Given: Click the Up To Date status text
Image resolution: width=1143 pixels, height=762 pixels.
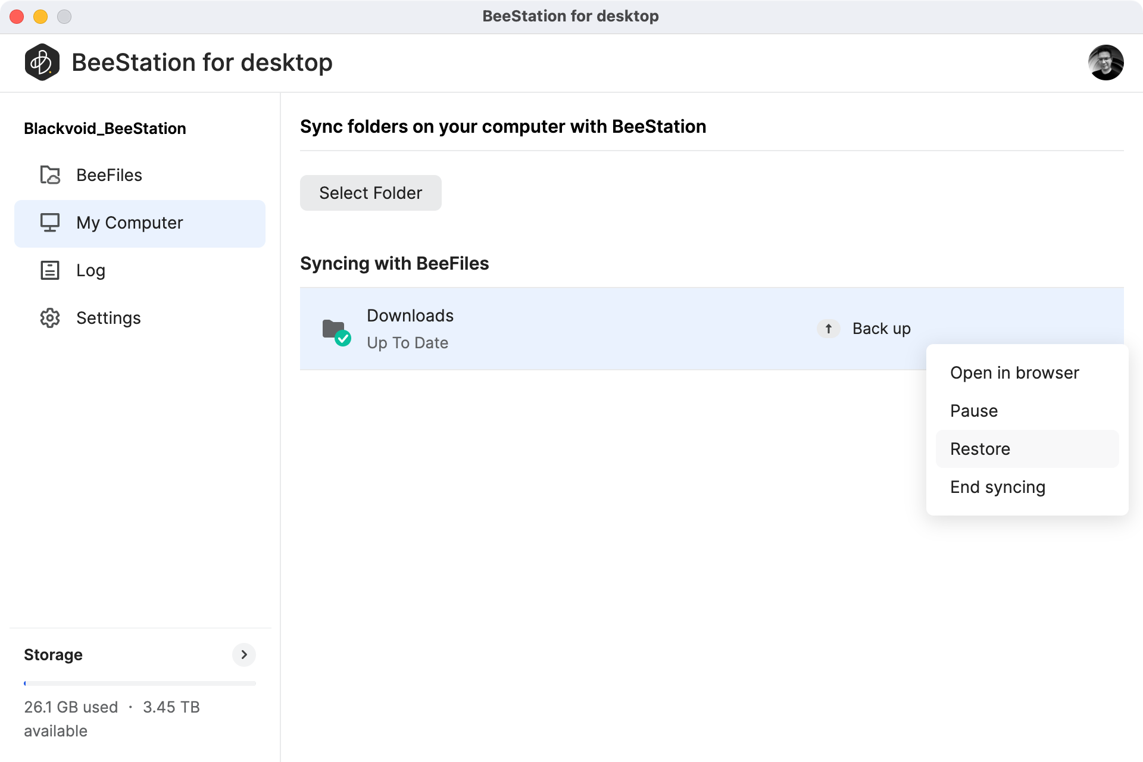Looking at the screenshot, I should point(407,343).
